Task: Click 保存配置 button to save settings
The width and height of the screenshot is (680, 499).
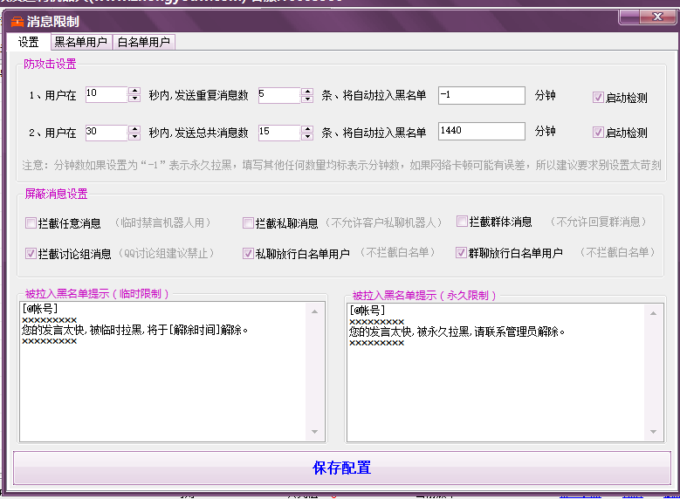Action: (341, 468)
